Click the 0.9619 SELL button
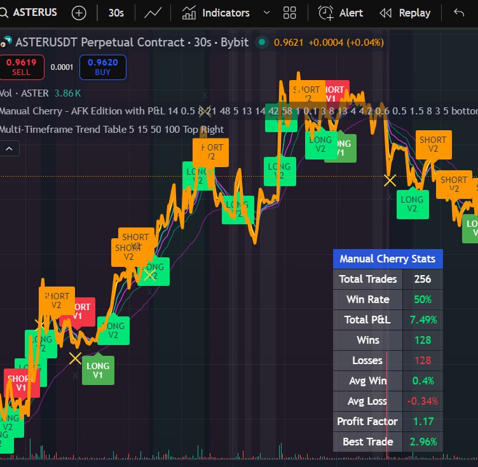This screenshot has height=467, width=478. pyautogui.click(x=22, y=67)
